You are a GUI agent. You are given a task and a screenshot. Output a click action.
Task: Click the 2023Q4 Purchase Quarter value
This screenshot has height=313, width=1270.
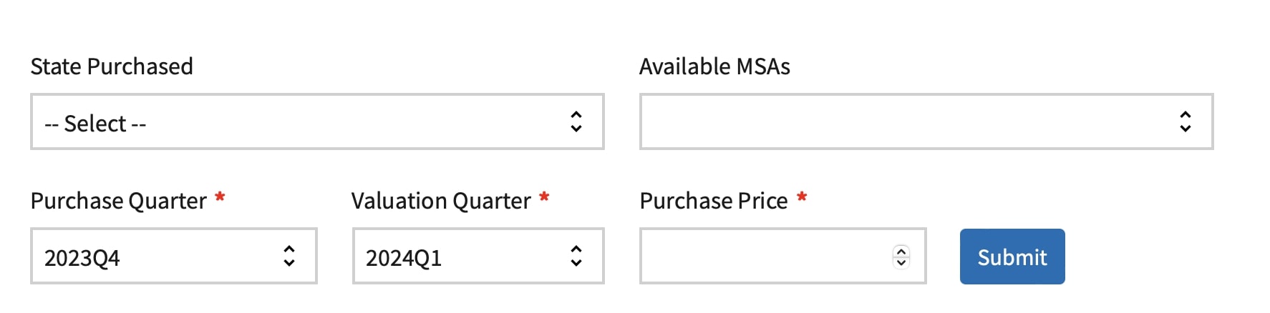pyautogui.click(x=82, y=257)
